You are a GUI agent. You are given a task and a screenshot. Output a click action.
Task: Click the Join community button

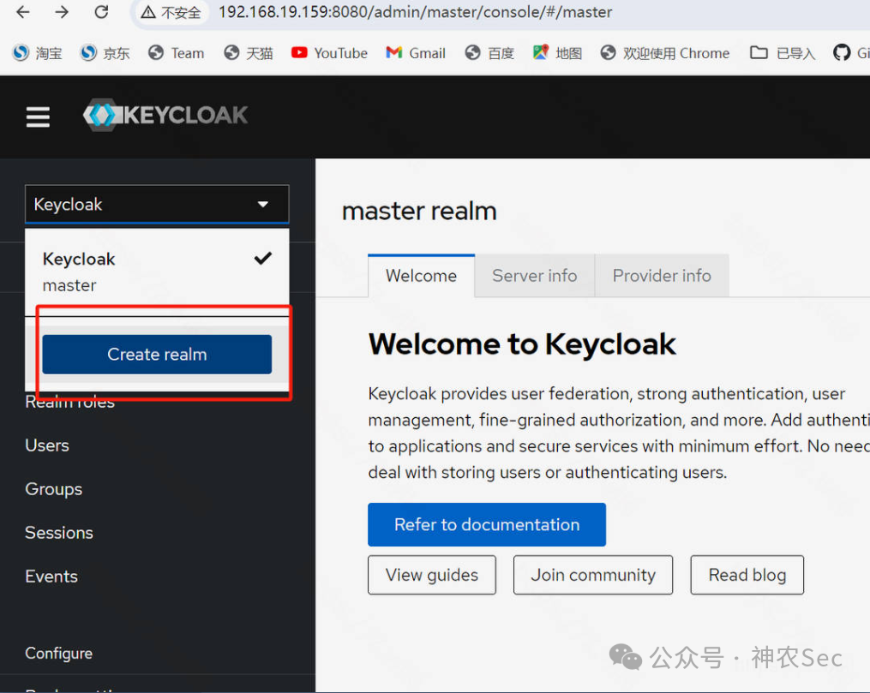pos(592,575)
